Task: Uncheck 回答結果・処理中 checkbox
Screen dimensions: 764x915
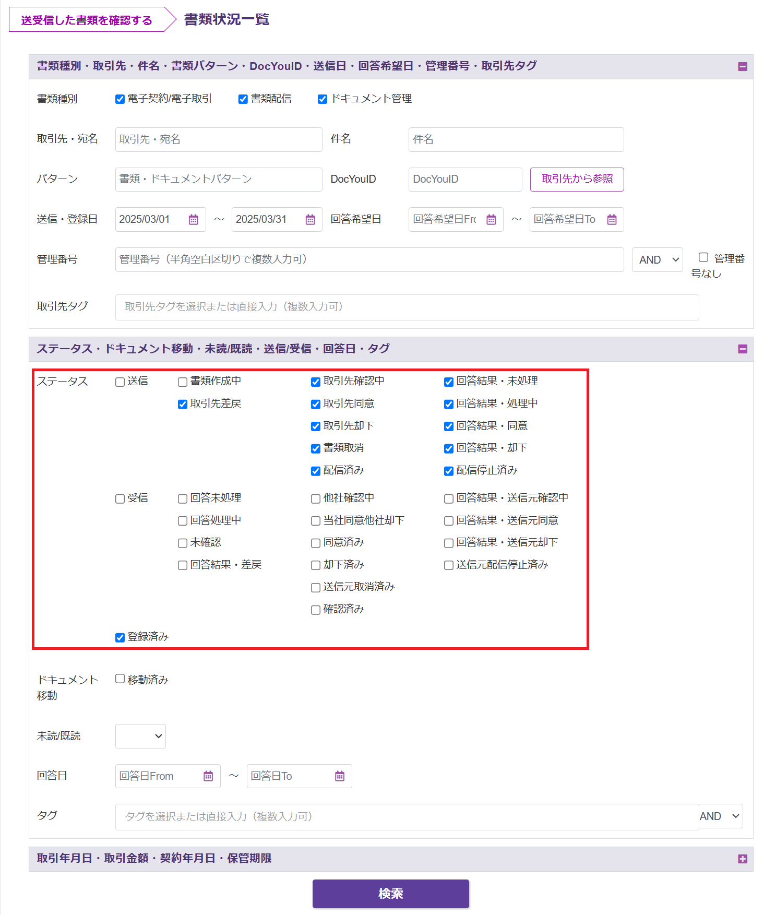Action: [x=449, y=405]
